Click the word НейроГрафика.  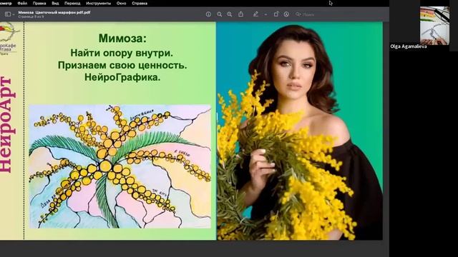coord(122,77)
